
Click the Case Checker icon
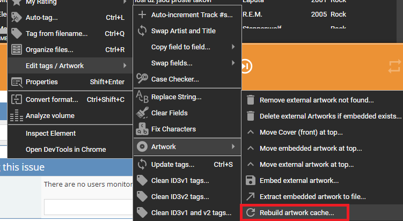[x=142, y=79]
